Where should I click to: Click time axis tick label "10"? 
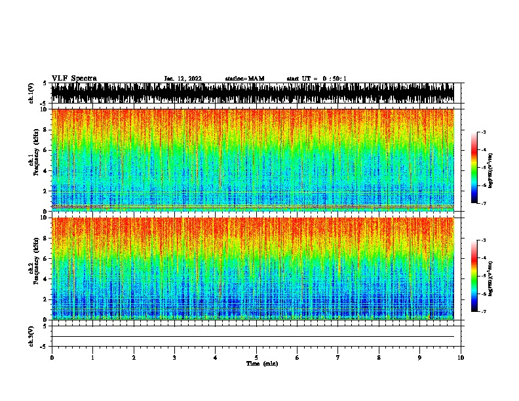coord(461,358)
